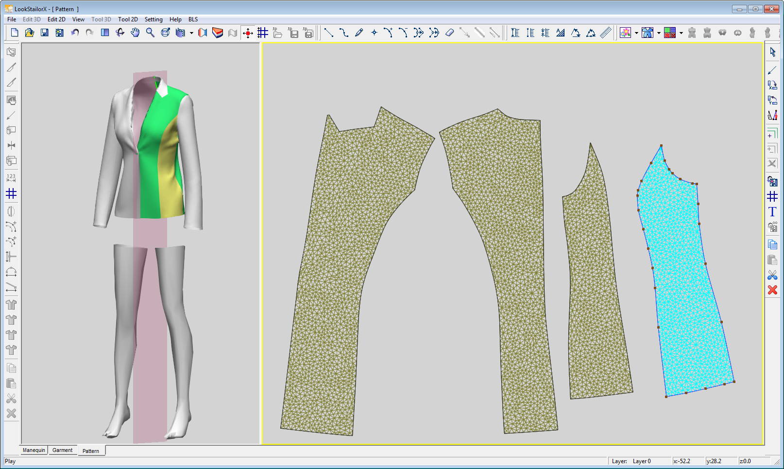This screenshot has width=784, height=469.
Task: Open the Tool 2D menu
Action: [128, 19]
